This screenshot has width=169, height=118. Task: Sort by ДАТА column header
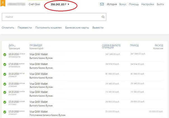[12, 45]
